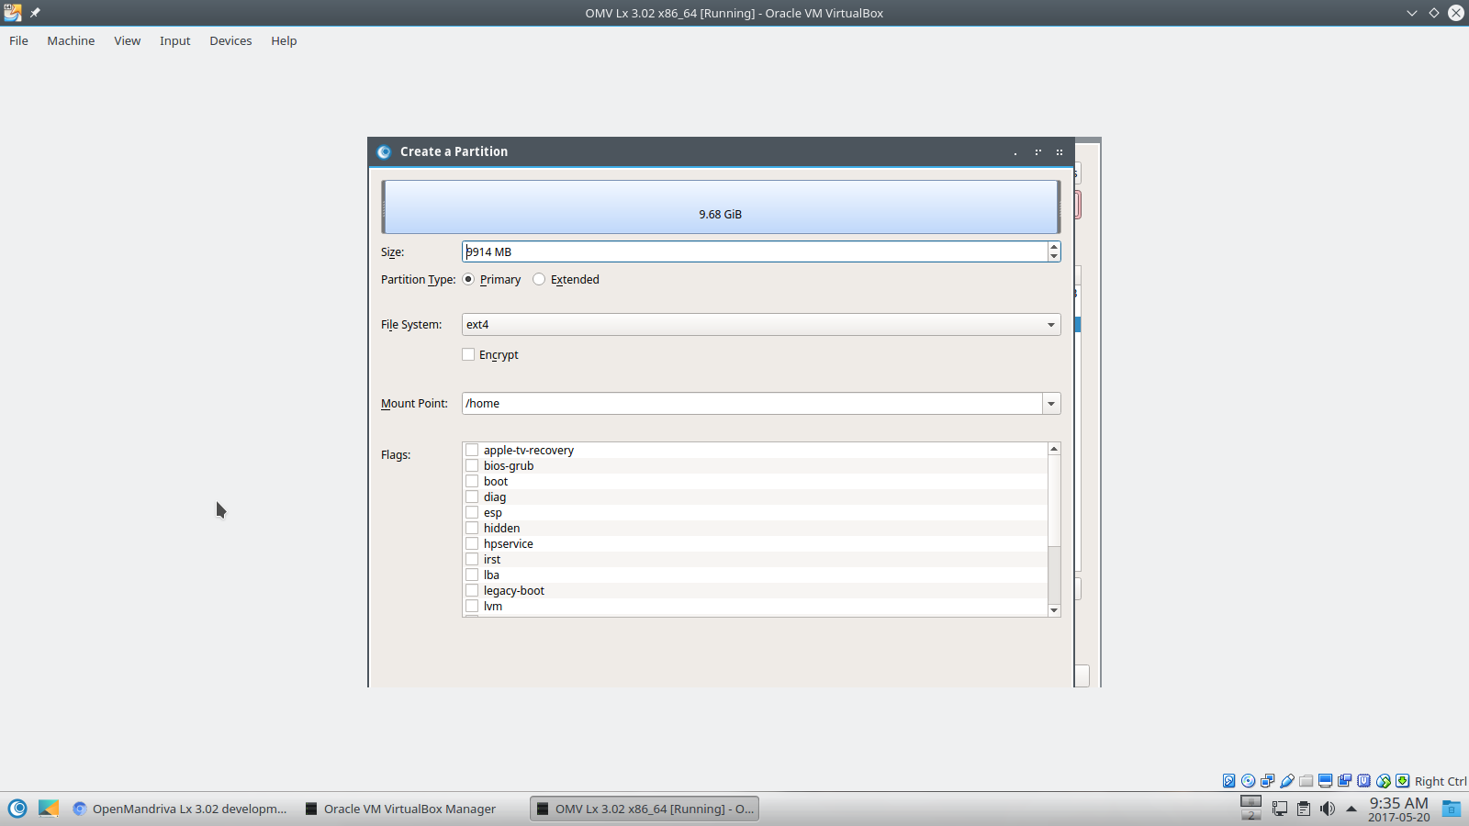Viewport: 1469px width, 826px height.
Task: Check the bios-grub flag
Action: point(472,466)
